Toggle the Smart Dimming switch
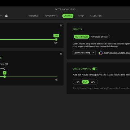 [95, 69]
